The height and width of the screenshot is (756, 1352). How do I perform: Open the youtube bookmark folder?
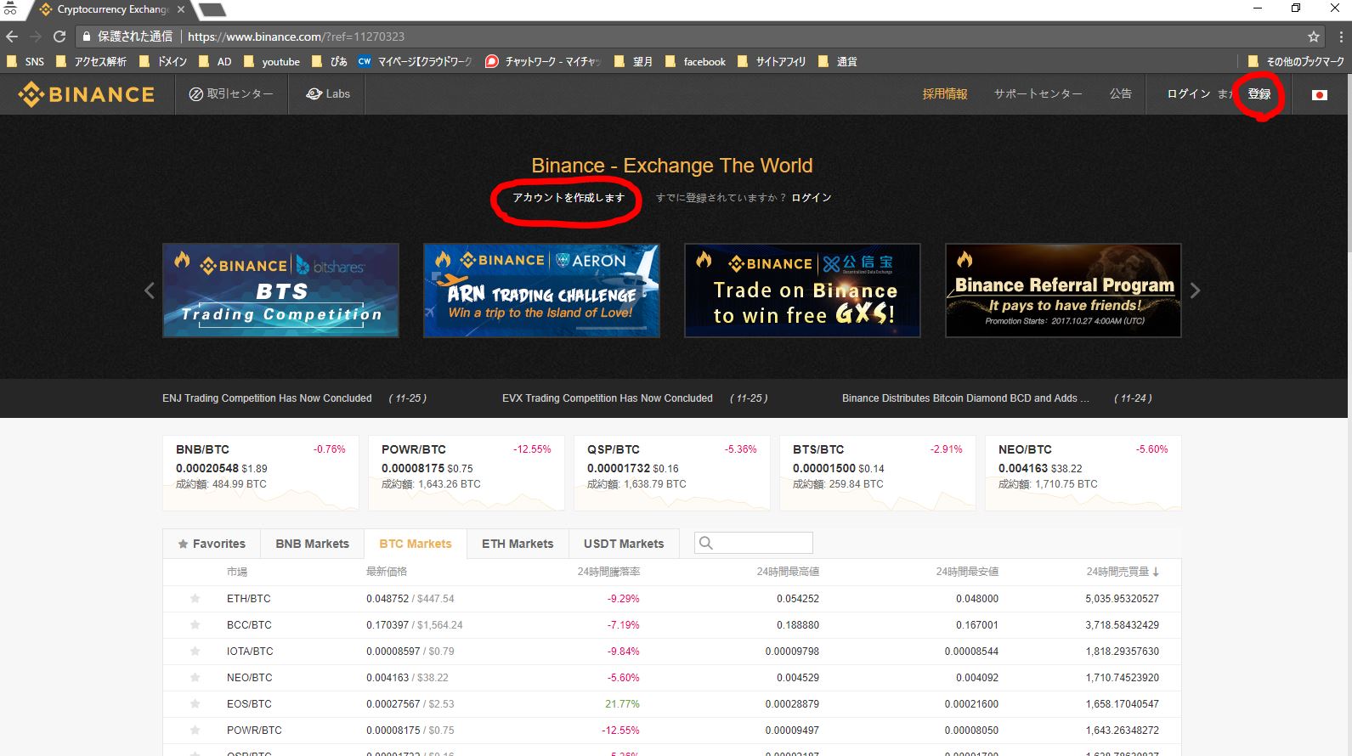tap(272, 62)
